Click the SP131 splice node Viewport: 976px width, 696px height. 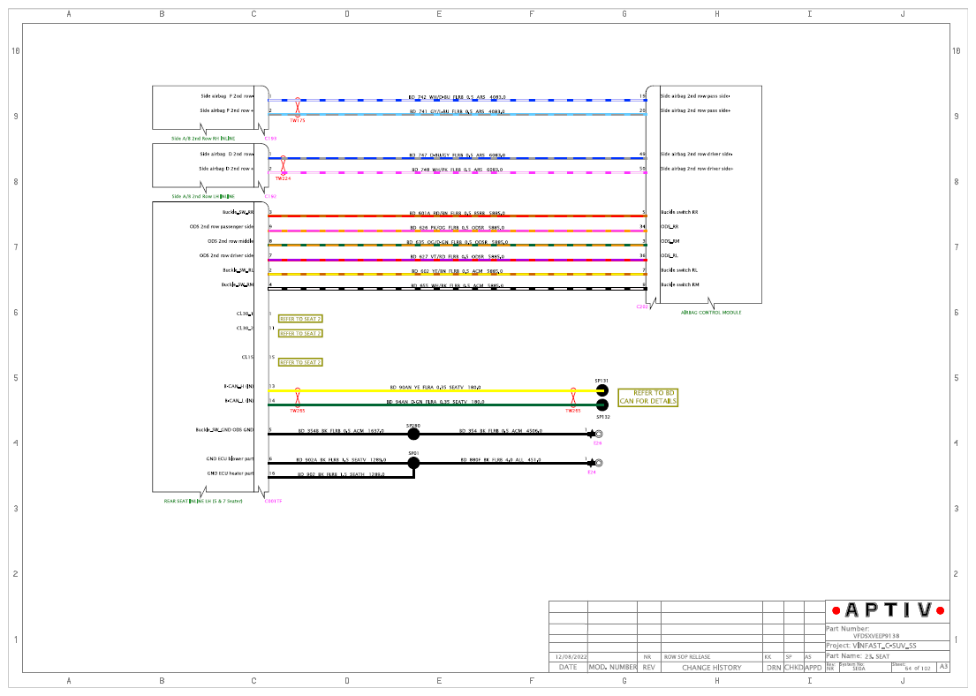(601, 390)
